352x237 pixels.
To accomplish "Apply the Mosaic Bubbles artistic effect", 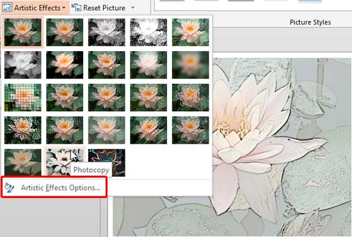I will coord(148,98).
